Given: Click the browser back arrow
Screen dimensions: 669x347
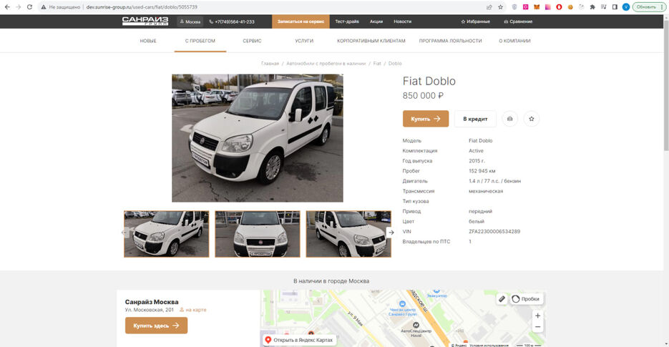Looking at the screenshot, I should click(x=7, y=7).
